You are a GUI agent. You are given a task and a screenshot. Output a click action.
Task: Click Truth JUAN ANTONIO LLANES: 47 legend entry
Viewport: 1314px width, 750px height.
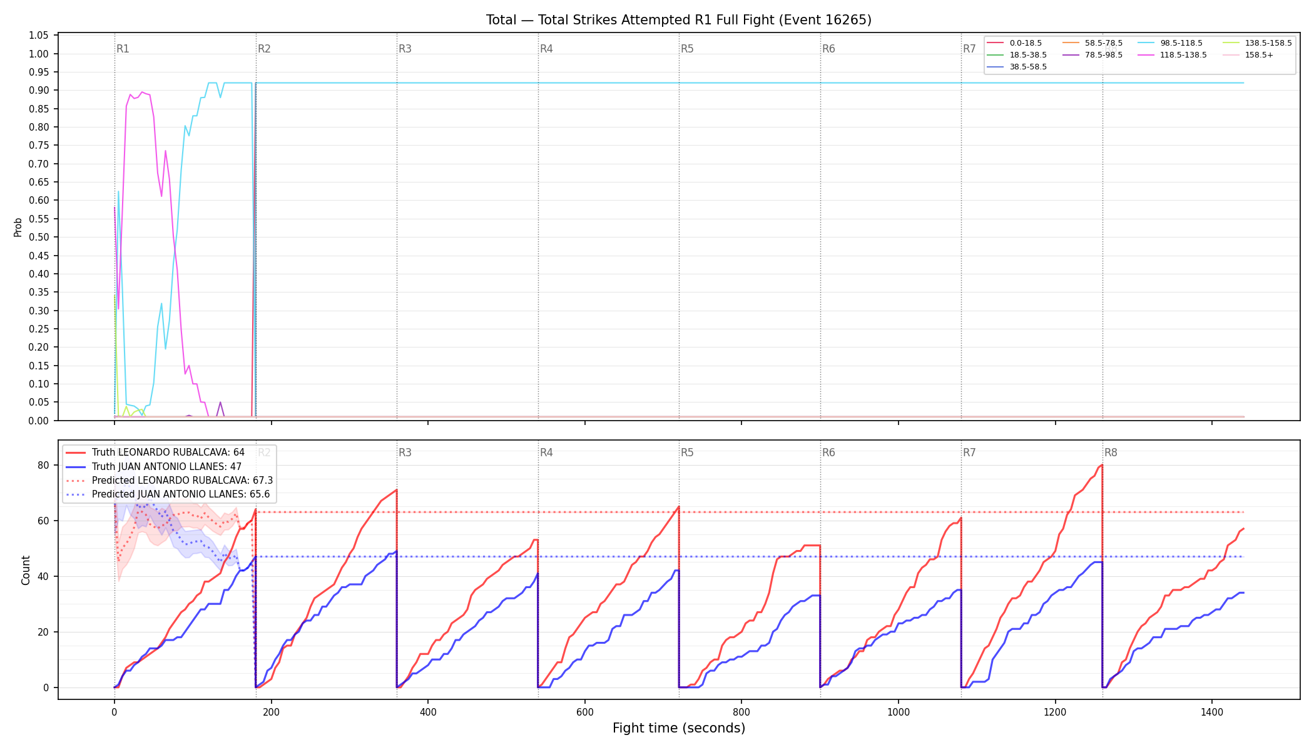(153, 467)
